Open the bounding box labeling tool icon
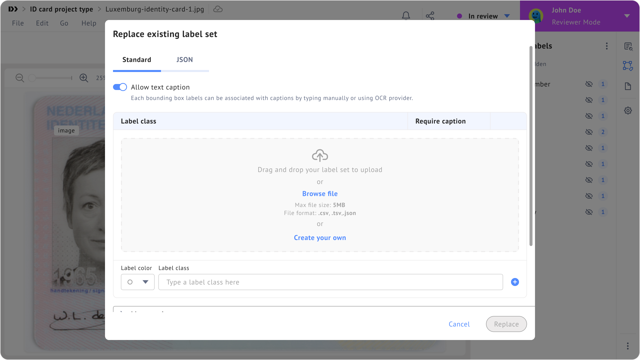The width and height of the screenshot is (640, 360). 628,66
